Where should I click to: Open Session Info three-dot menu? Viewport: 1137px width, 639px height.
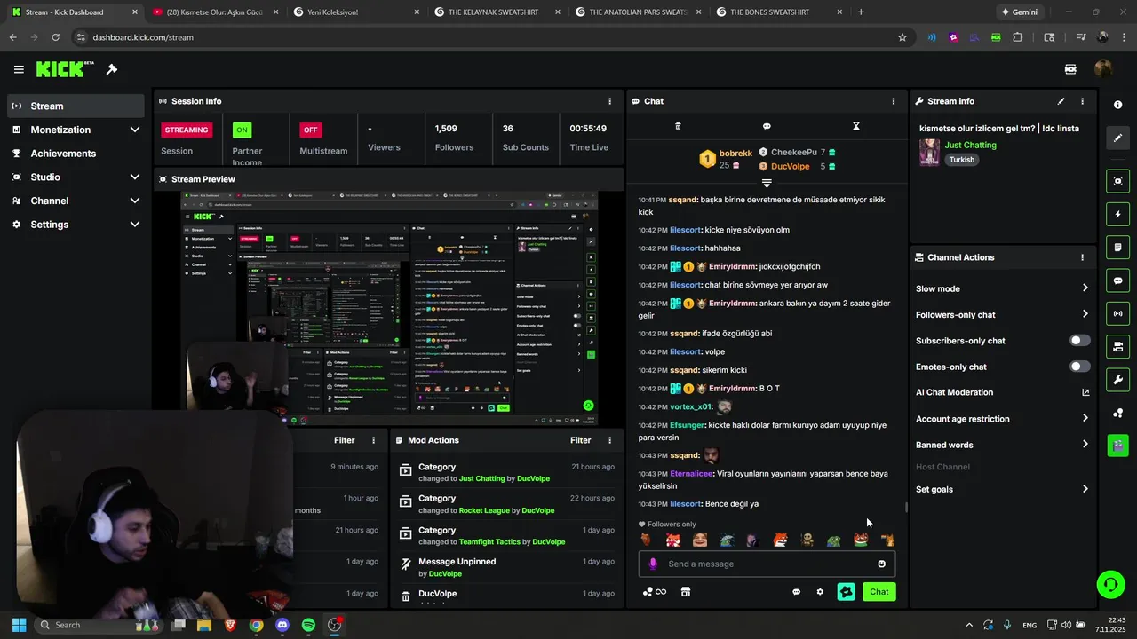(x=609, y=101)
